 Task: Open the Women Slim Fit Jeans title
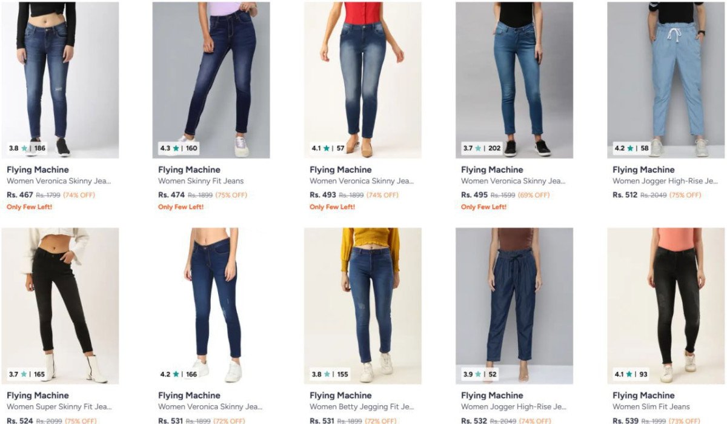point(651,407)
